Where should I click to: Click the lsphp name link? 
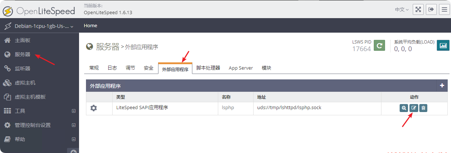pyautogui.click(x=228, y=108)
